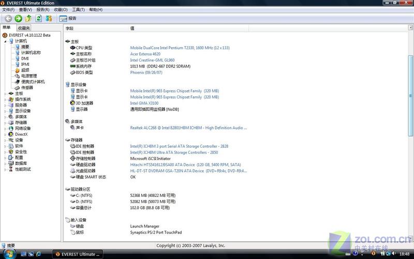This screenshot has height=259, width=414.
Task: Launch Internet Explorer from quick launch
Action: tap(38, 254)
